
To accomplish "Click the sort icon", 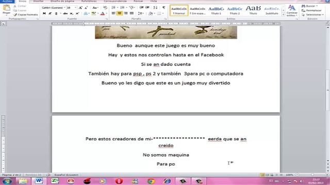I will click(155, 8).
